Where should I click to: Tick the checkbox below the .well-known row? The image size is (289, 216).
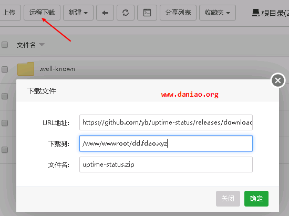click(x=5, y=96)
